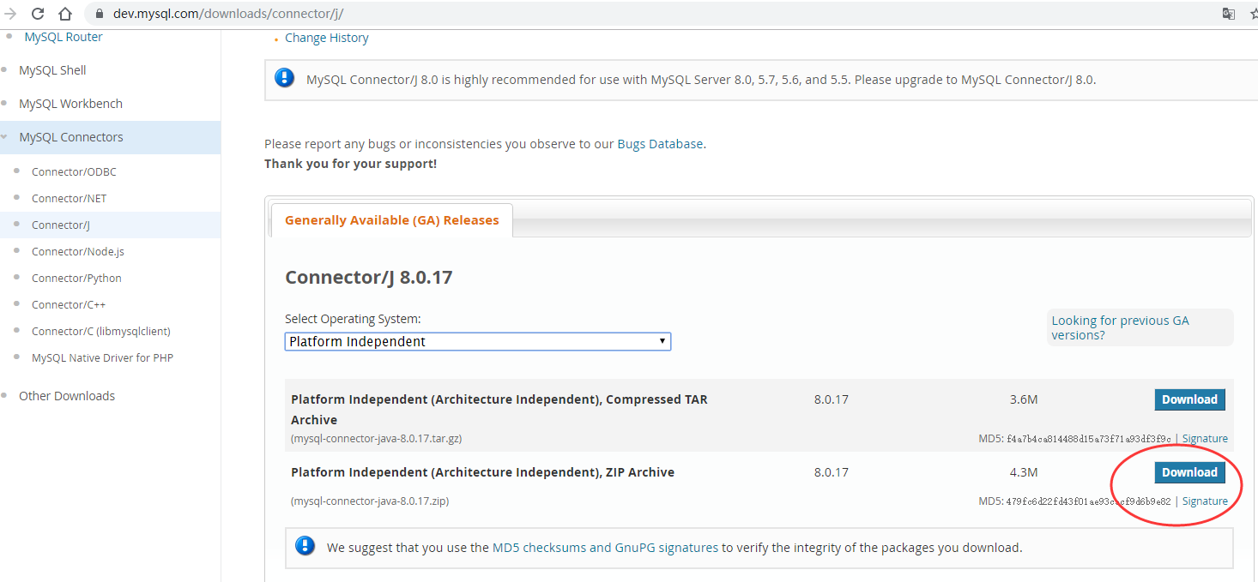1258x582 pixels.
Task: Select Connector/ODBC in sidebar
Action: click(x=74, y=171)
